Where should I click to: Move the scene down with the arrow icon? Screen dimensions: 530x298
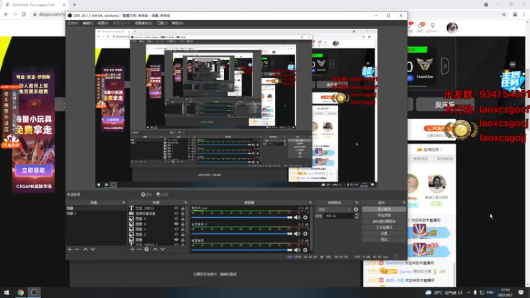click(93, 250)
